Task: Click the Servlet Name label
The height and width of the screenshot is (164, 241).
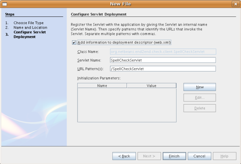Action: click(89, 60)
